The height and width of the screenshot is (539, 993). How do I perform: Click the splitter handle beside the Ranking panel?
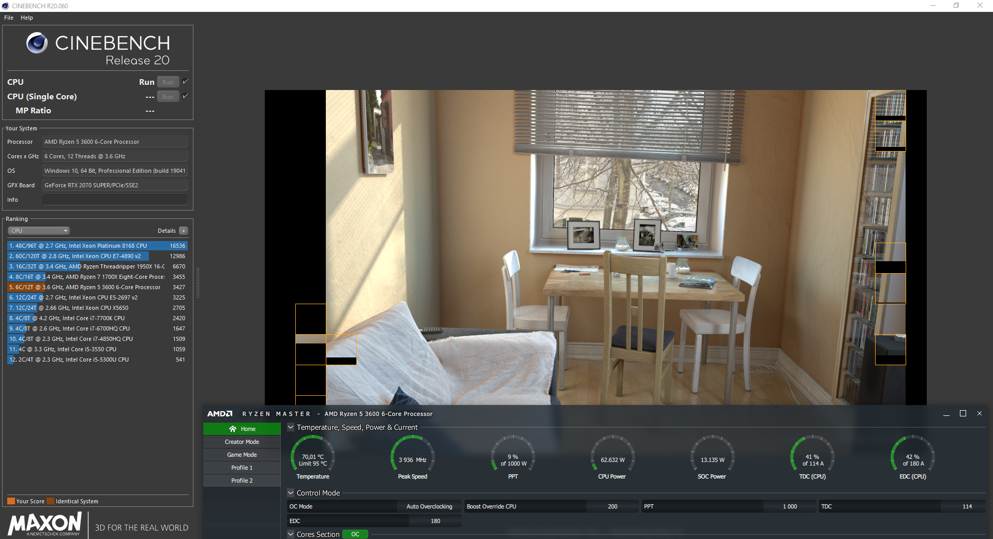pos(198,282)
